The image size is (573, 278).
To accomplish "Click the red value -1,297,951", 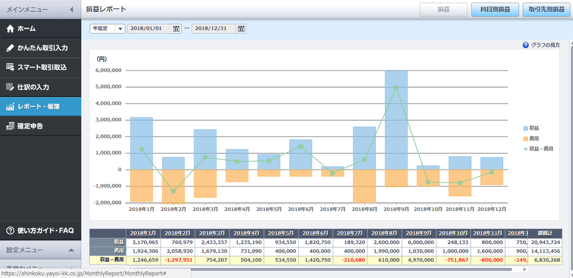I will click(177, 260).
